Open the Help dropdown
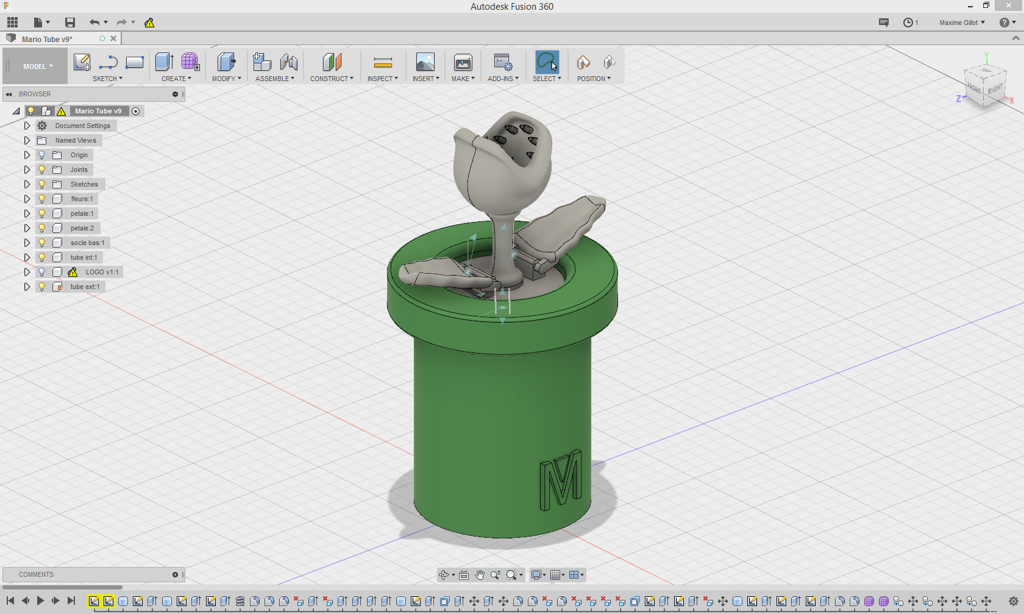The height and width of the screenshot is (614, 1024). pos(1008,23)
